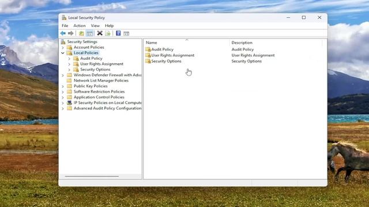369x207 pixels.
Task: Click Local Security Policy title bar icon
Action: click(64, 18)
